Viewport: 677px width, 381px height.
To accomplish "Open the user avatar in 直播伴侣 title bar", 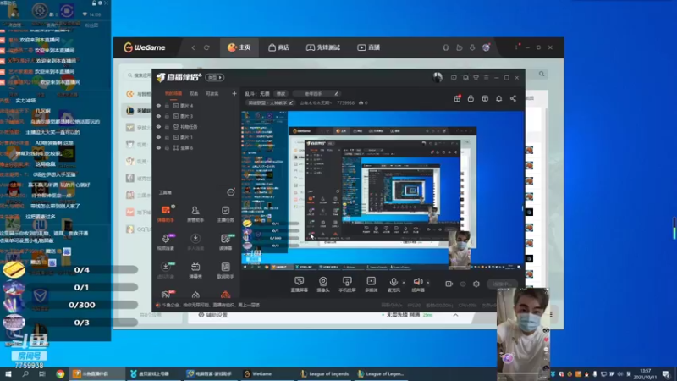I will [x=438, y=77].
